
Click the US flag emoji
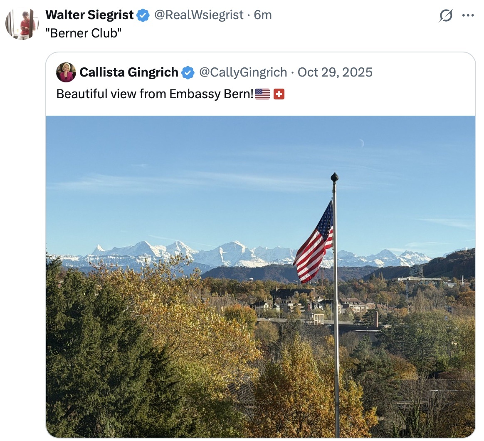(x=262, y=94)
